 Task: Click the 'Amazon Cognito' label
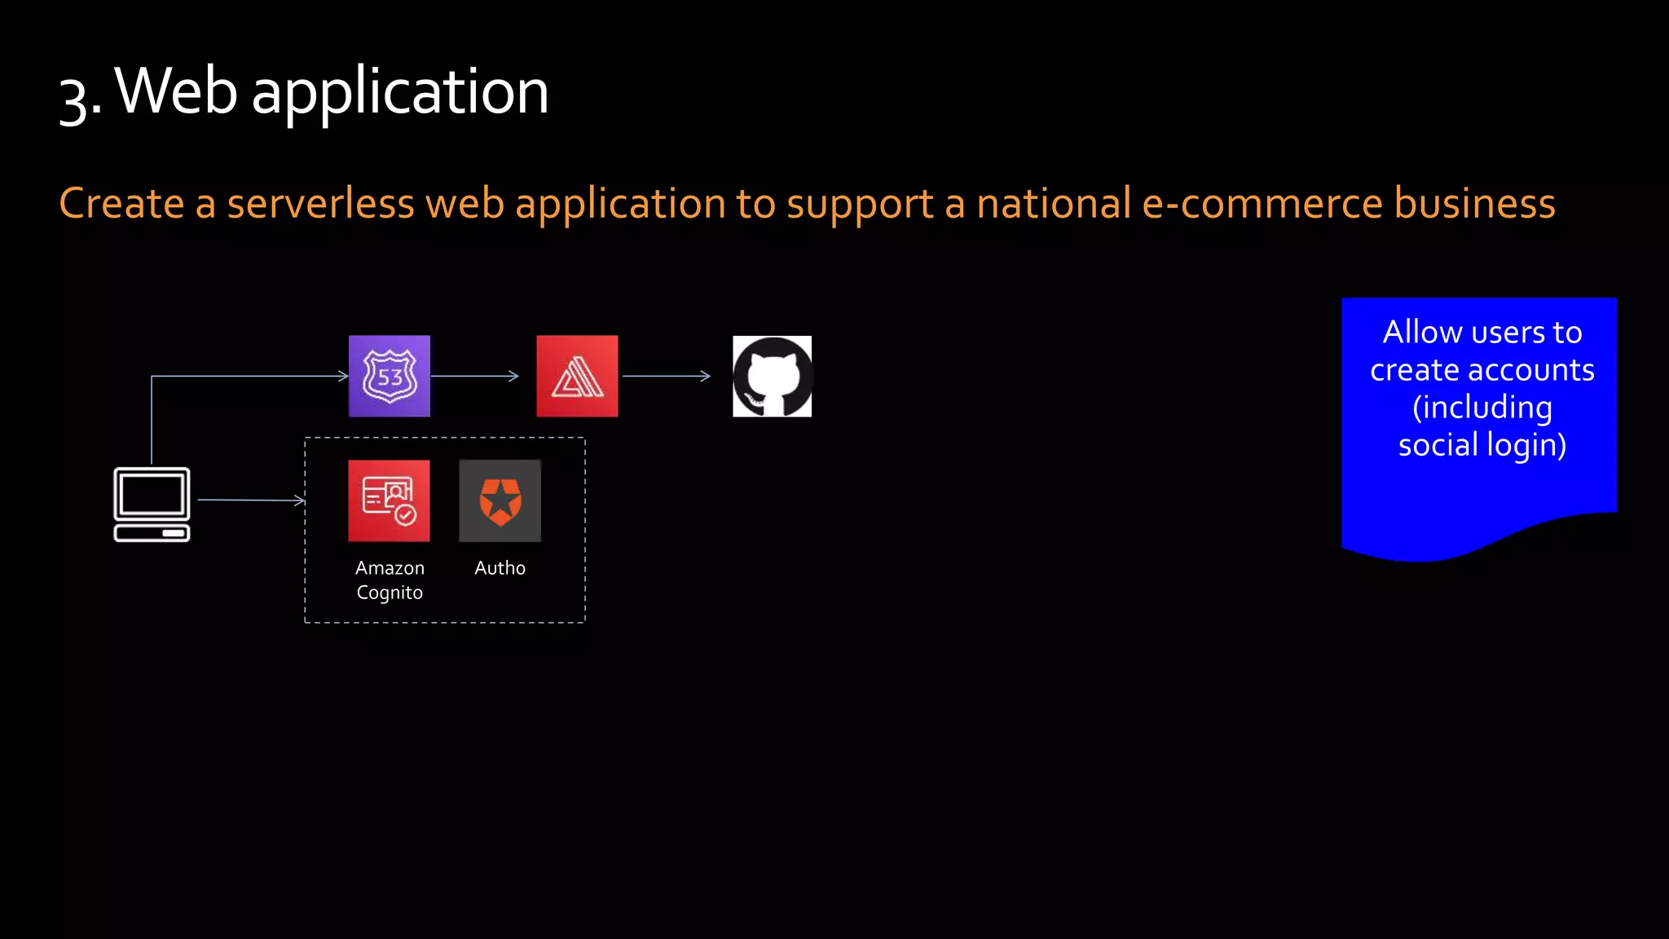pyautogui.click(x=390, y=580)
